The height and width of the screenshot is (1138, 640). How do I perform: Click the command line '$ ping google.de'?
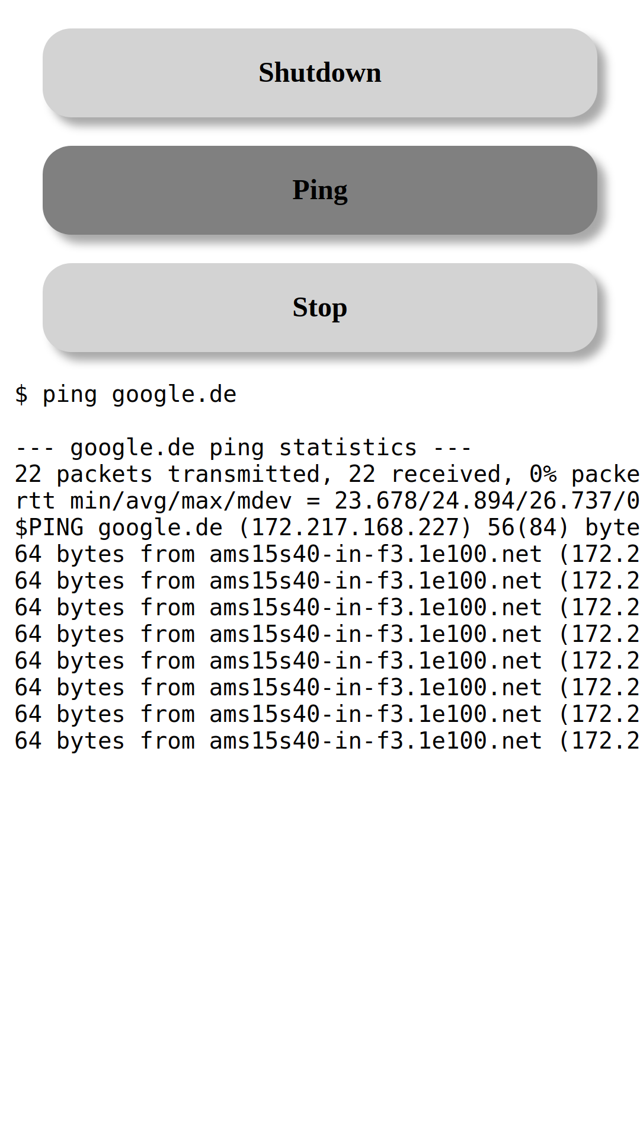[x=126, y=394]
